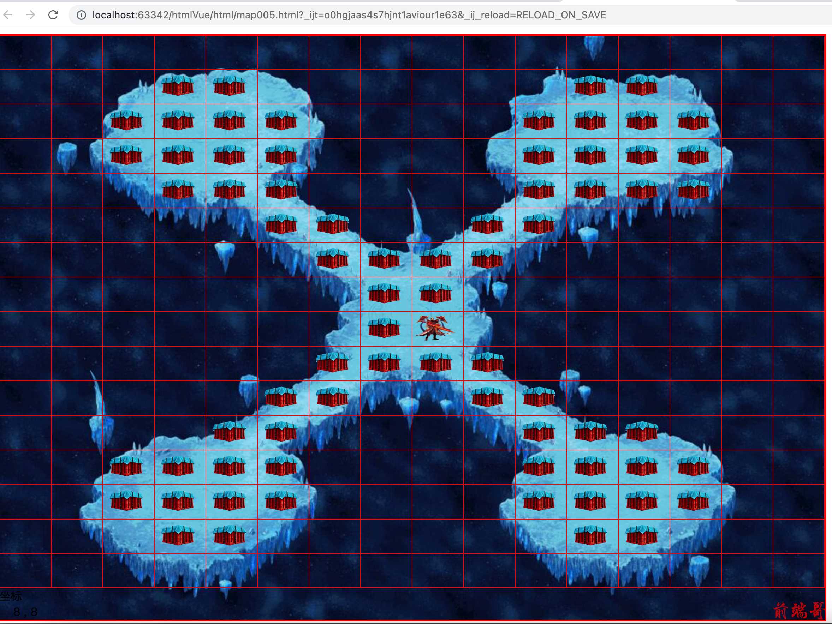Click leftmost crate in upper-right island's top row
832x624 pixels.
590,85
